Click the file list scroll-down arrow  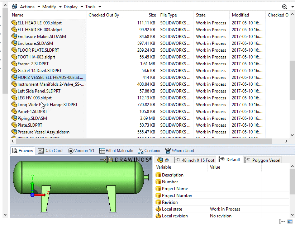point(292,135)
